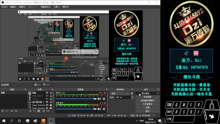
Task: Click the 滤镜 filters button
Action: tap(47, 85)
